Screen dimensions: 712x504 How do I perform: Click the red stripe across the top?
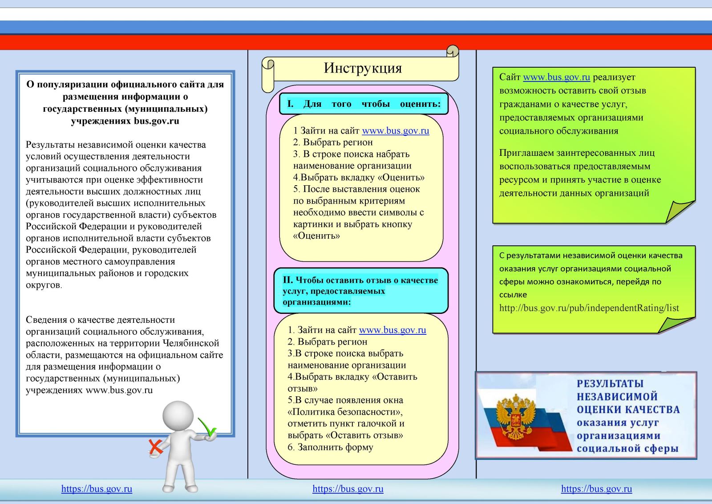tap(356, 43)
